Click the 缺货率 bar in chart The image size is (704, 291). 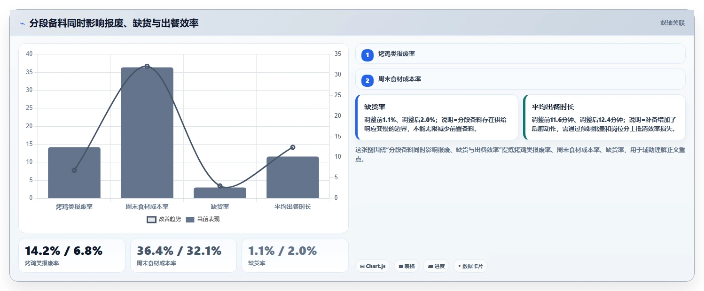220,193
